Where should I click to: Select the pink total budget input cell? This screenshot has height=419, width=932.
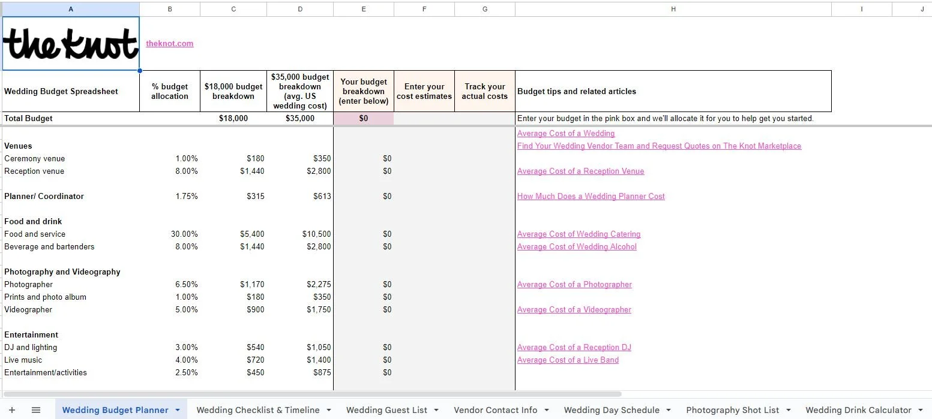(x=364, y=119)
